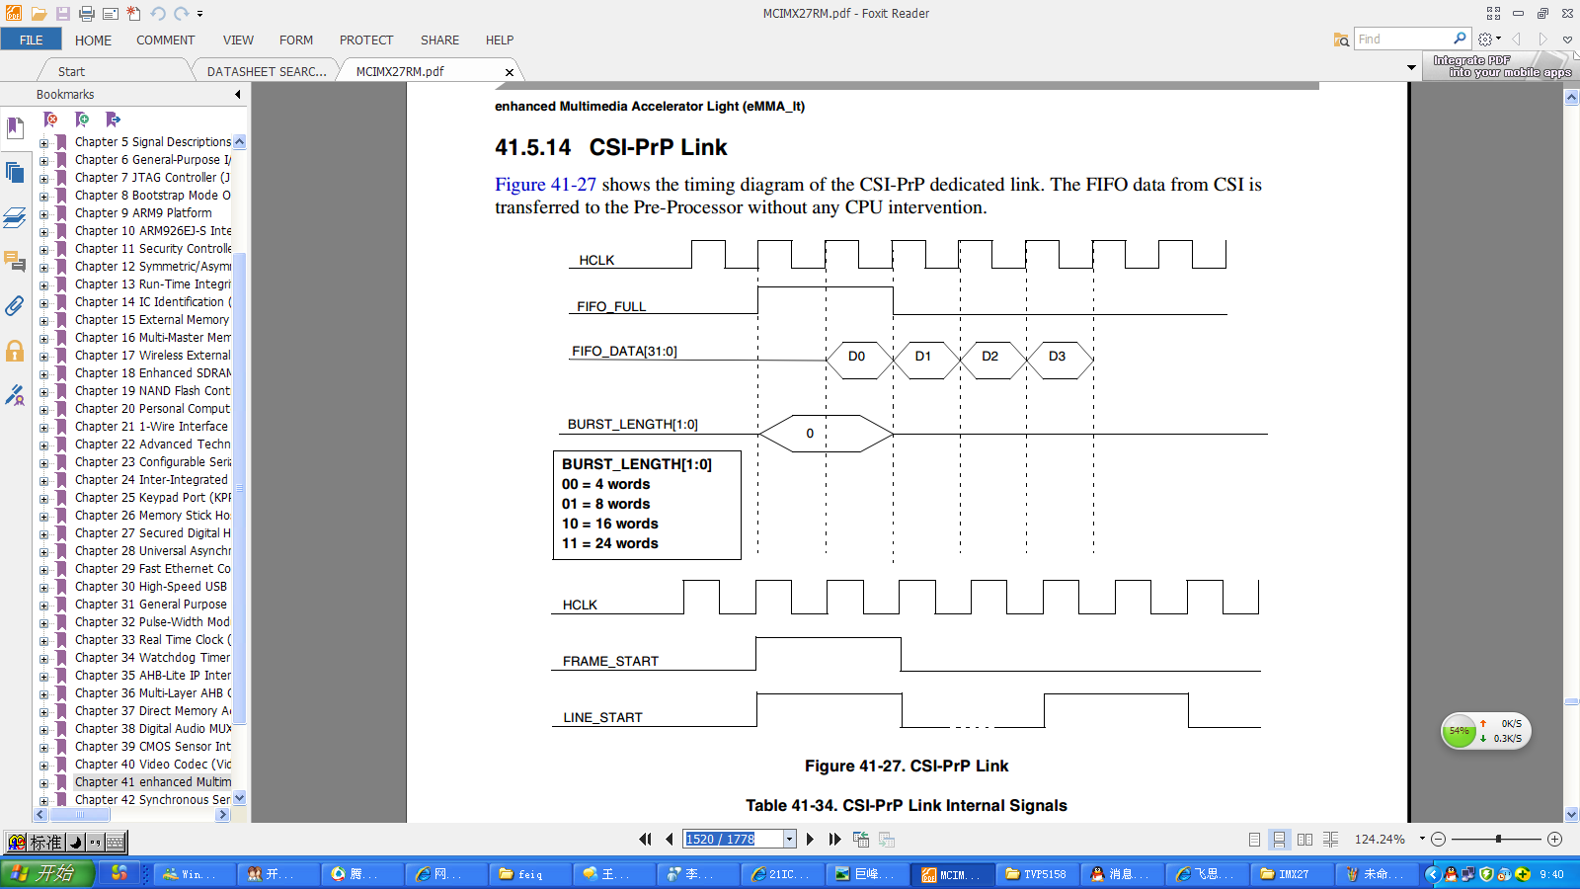Adjust the zoom slider handle
1580x889 pixels.
(x=1498, y=839)
